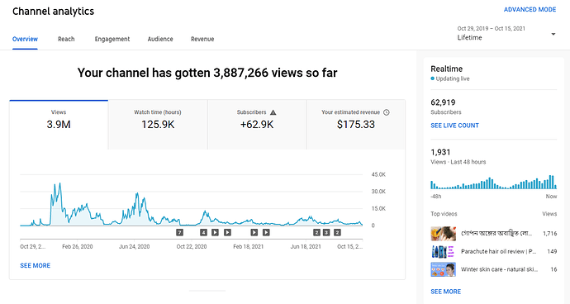Click the first play icon marker after marker 4
Screen dimensions: 570x304
pyautogui.click(x=216, y=232)
